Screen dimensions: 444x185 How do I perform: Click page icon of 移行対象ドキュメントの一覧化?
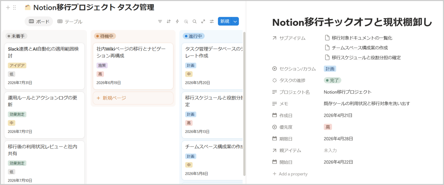[327, 38]
